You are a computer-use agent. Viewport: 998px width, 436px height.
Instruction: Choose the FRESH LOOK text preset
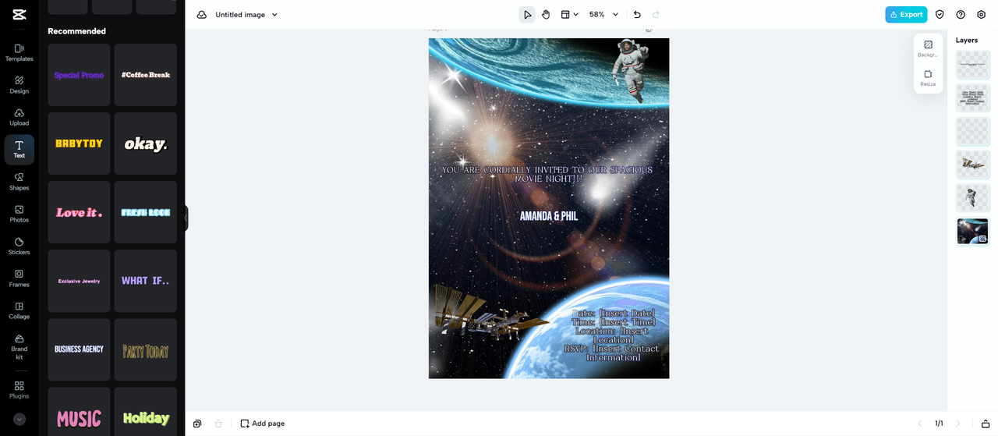(x=146, y=212)
